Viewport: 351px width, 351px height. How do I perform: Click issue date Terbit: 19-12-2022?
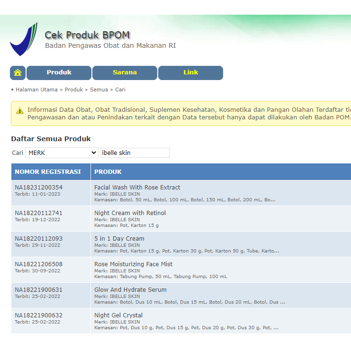click(x=37, y=220)
